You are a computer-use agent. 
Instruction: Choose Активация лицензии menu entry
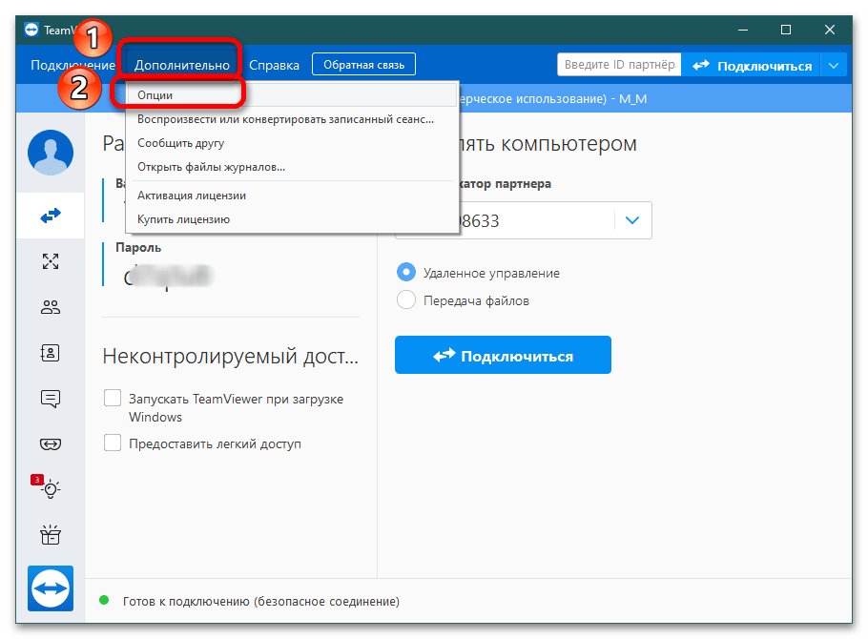click(x=292, y=196)
